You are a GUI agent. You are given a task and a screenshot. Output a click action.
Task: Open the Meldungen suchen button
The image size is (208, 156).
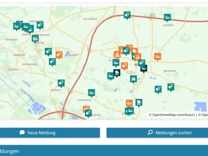pos(157,133)
